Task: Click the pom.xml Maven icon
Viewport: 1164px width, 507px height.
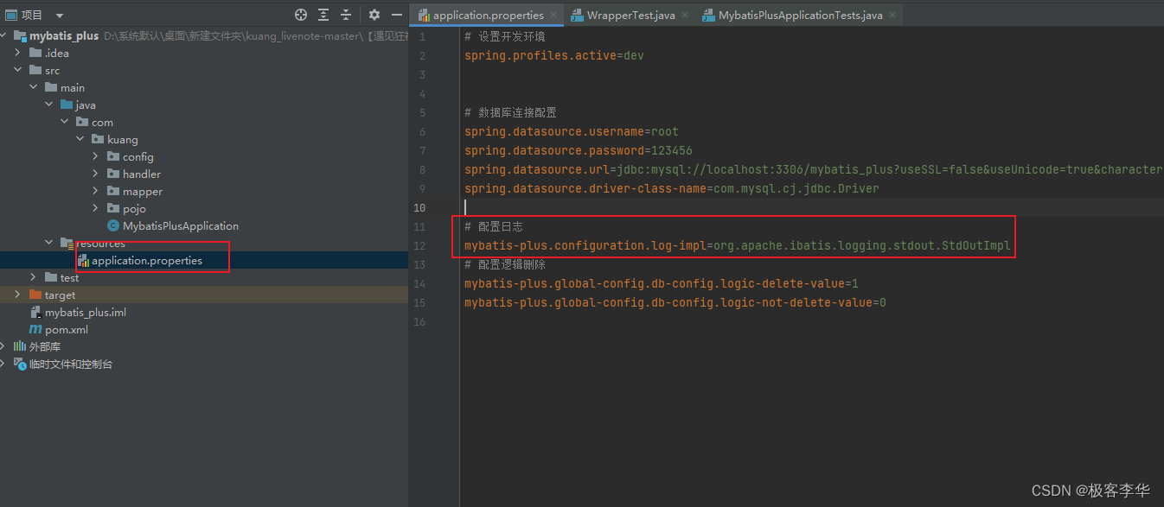Action: (x=35, y=329)
